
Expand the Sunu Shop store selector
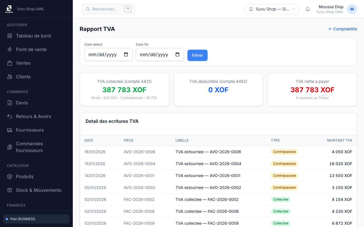[x=272, y=9]
